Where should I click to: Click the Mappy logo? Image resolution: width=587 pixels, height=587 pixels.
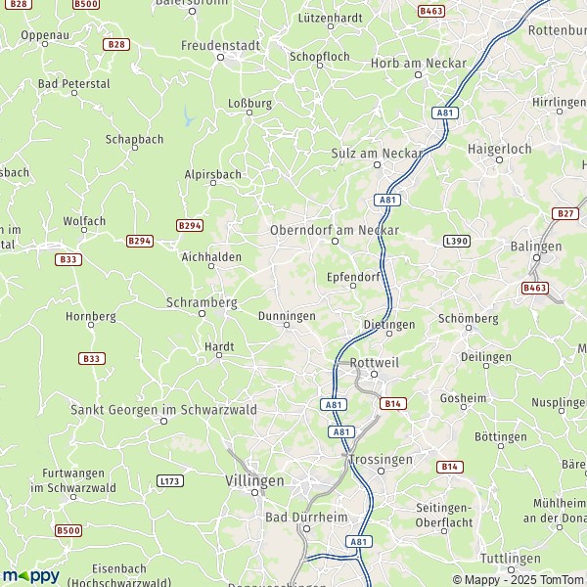coord(31,576)
